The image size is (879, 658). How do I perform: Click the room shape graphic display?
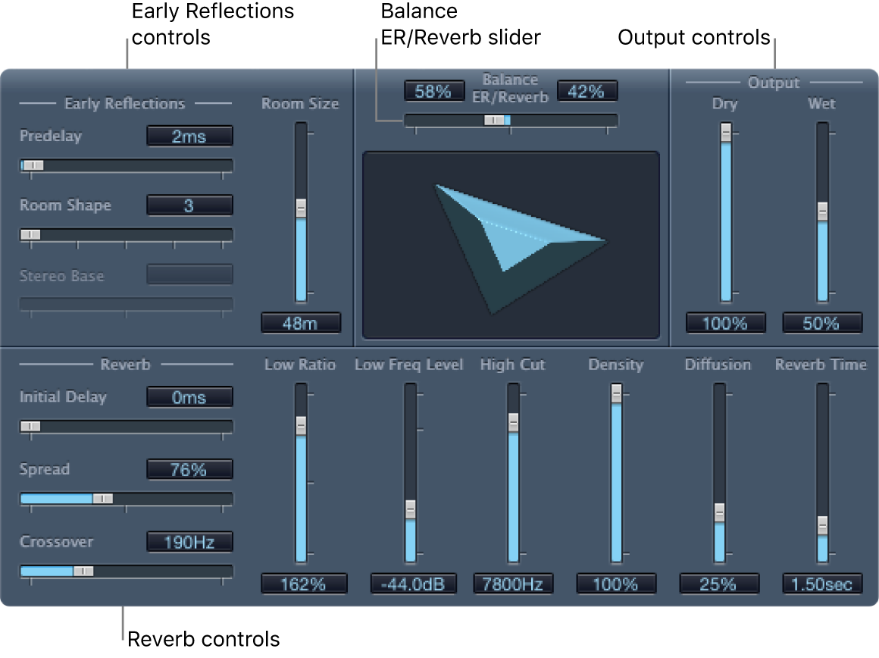(512, 243)
